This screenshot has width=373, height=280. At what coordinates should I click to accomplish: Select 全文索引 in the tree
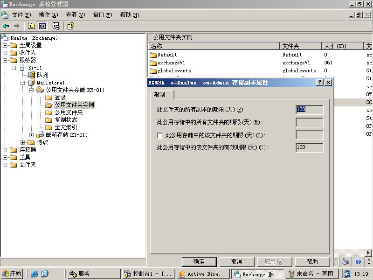(66, 127)
